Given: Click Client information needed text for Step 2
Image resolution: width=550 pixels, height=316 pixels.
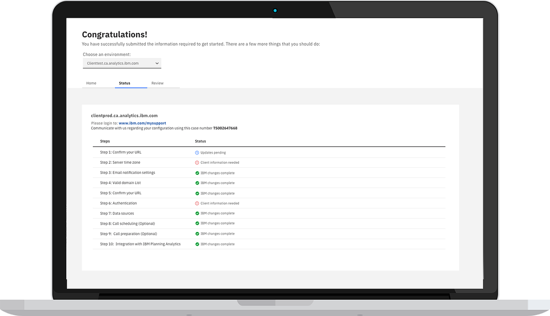Looking at the screenshot, I should pyautogui.click(x=220, y=162).
